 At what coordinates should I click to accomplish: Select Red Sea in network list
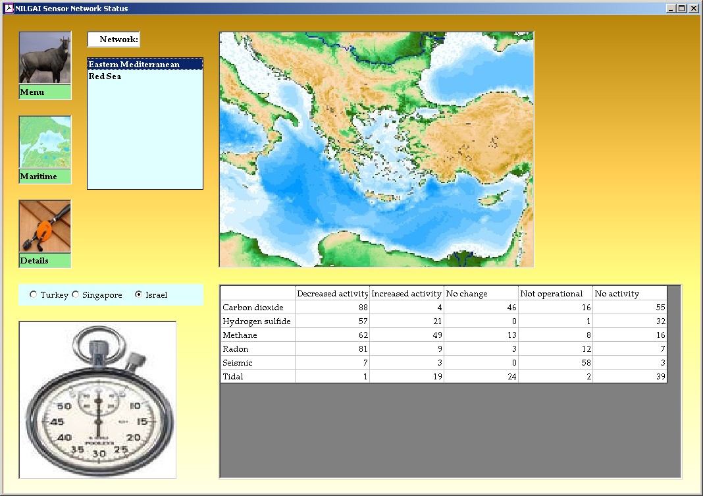click(x=105, y=76)
